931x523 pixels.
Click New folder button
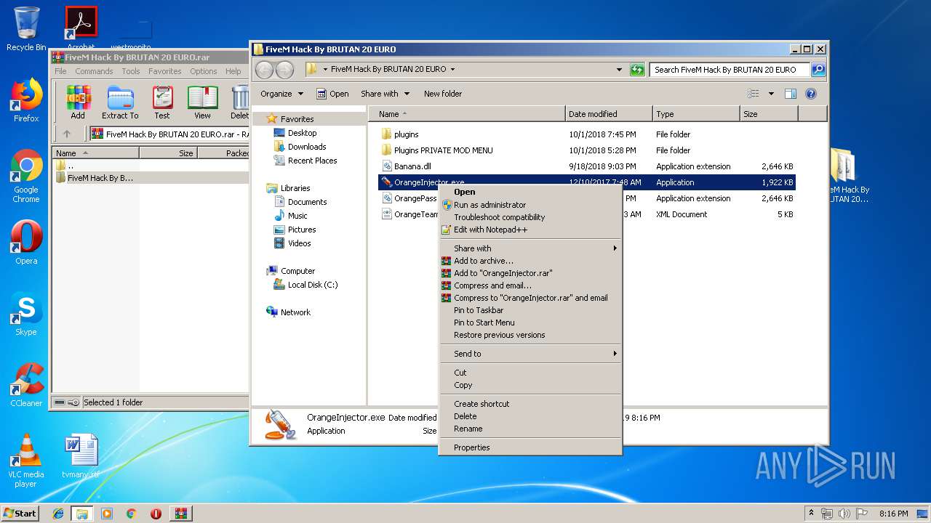point(443,94)
